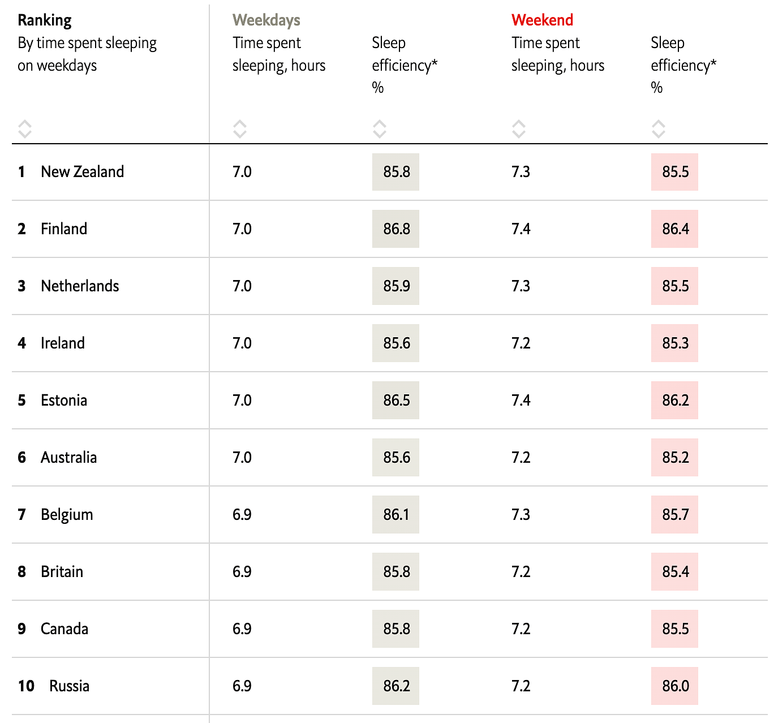This screenshot has height=723, width=774.
Task: Click Russia's weekend efficiency 86.0 swatch
Action: (675, 686)
